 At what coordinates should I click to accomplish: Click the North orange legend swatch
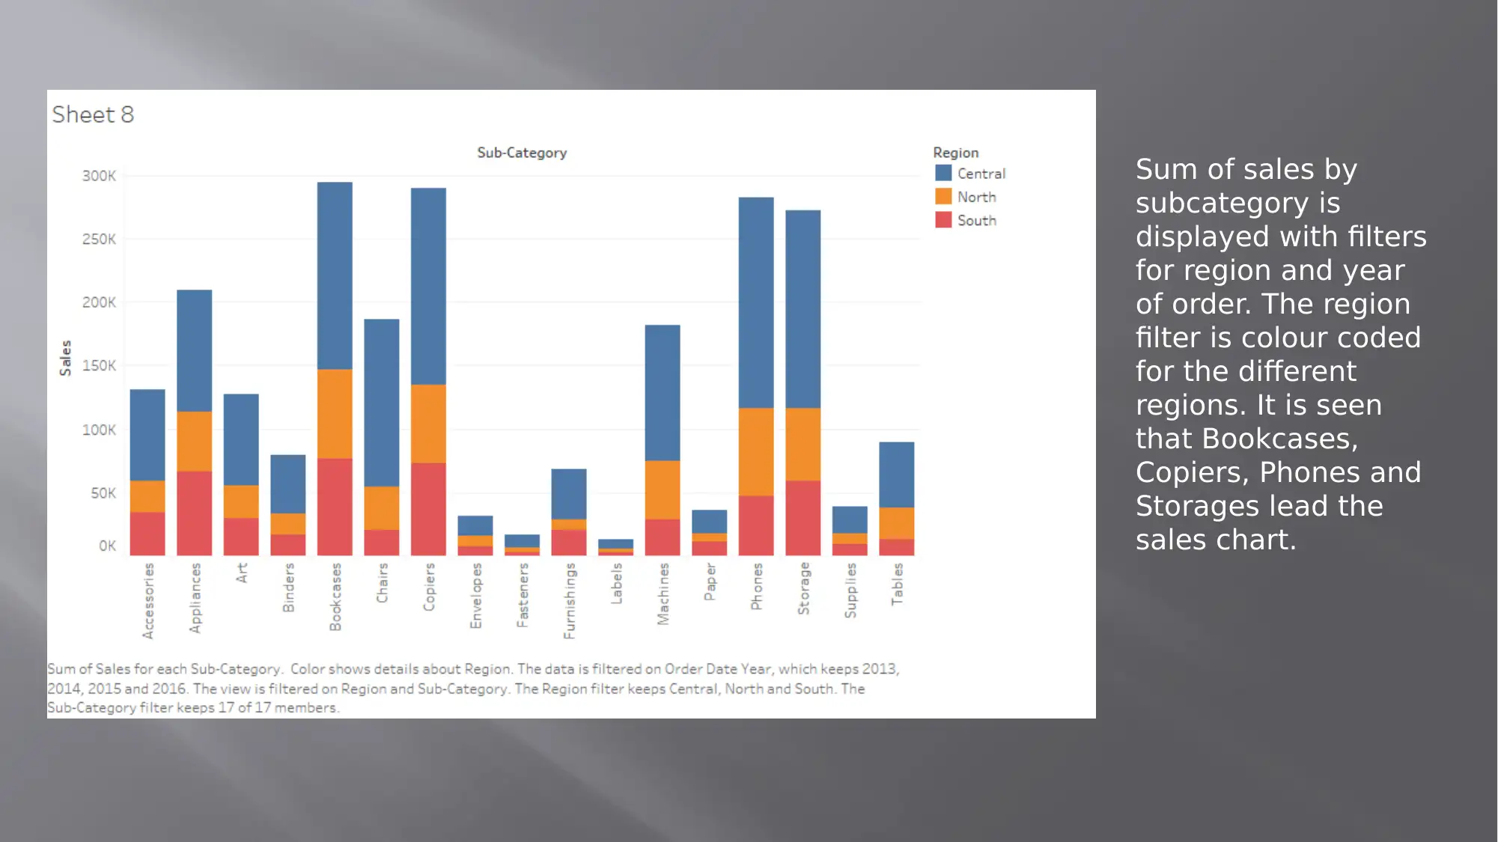point(943,196)
